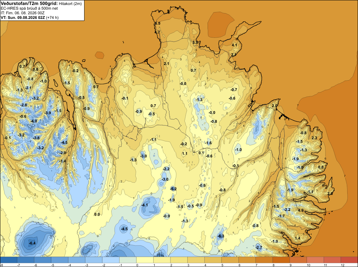Click the temperature value '-0.7' on the map
The height and width of the screenshot is (267, 358).
point(233,90)
